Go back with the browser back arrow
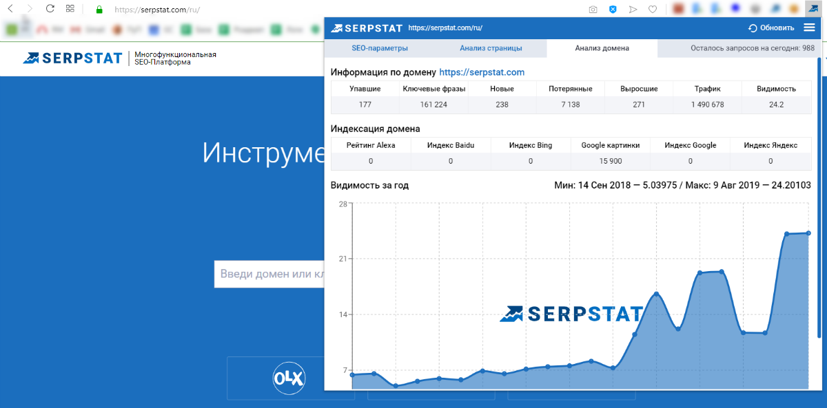Screen dimensions: 827x408 (10, 10)
